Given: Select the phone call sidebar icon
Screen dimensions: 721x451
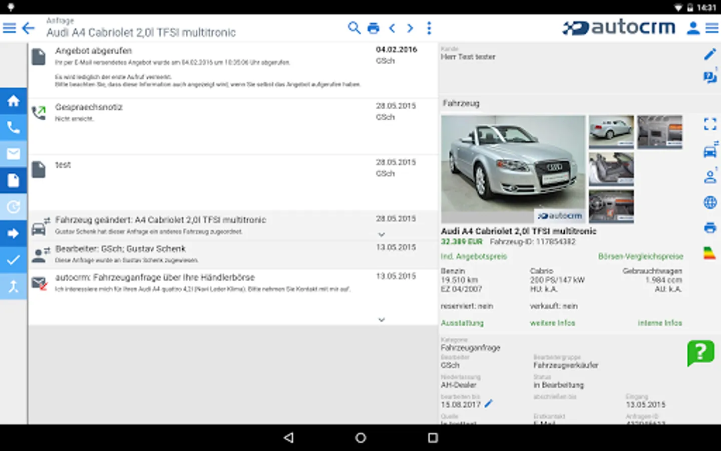Looking at the screenshot, I should pos(14,127).
